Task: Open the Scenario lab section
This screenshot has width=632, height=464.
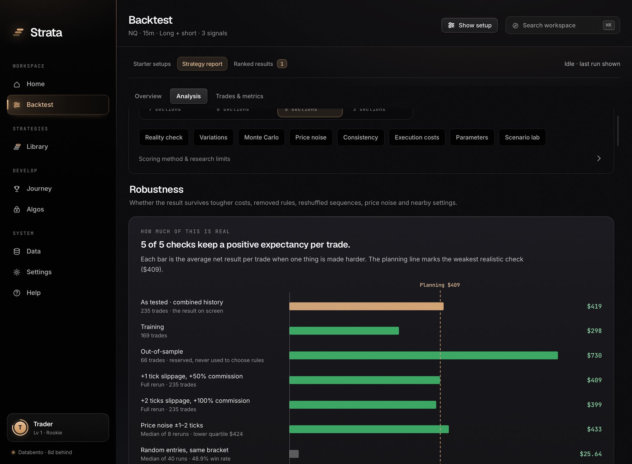Action: (x=522, y=137)
